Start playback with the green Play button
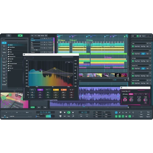The image size is (153, 153). (69, 112)
